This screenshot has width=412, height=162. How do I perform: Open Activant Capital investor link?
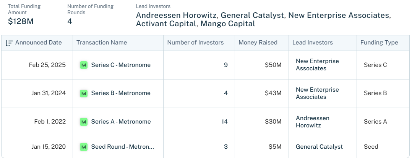pyautogui.click(x=166, y=24)
